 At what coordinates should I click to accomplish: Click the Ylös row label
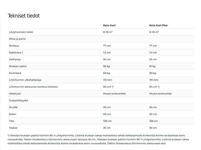coord(12,121)
